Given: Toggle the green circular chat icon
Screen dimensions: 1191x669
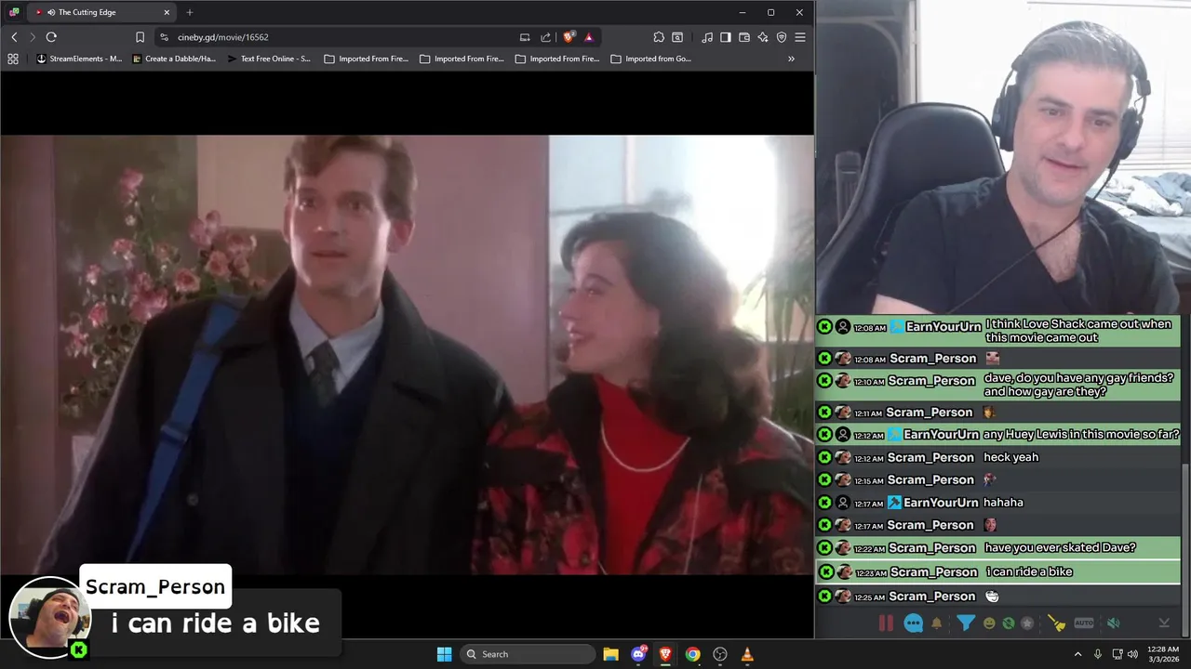Looking at the screenshot, I should pos(1008,623).
